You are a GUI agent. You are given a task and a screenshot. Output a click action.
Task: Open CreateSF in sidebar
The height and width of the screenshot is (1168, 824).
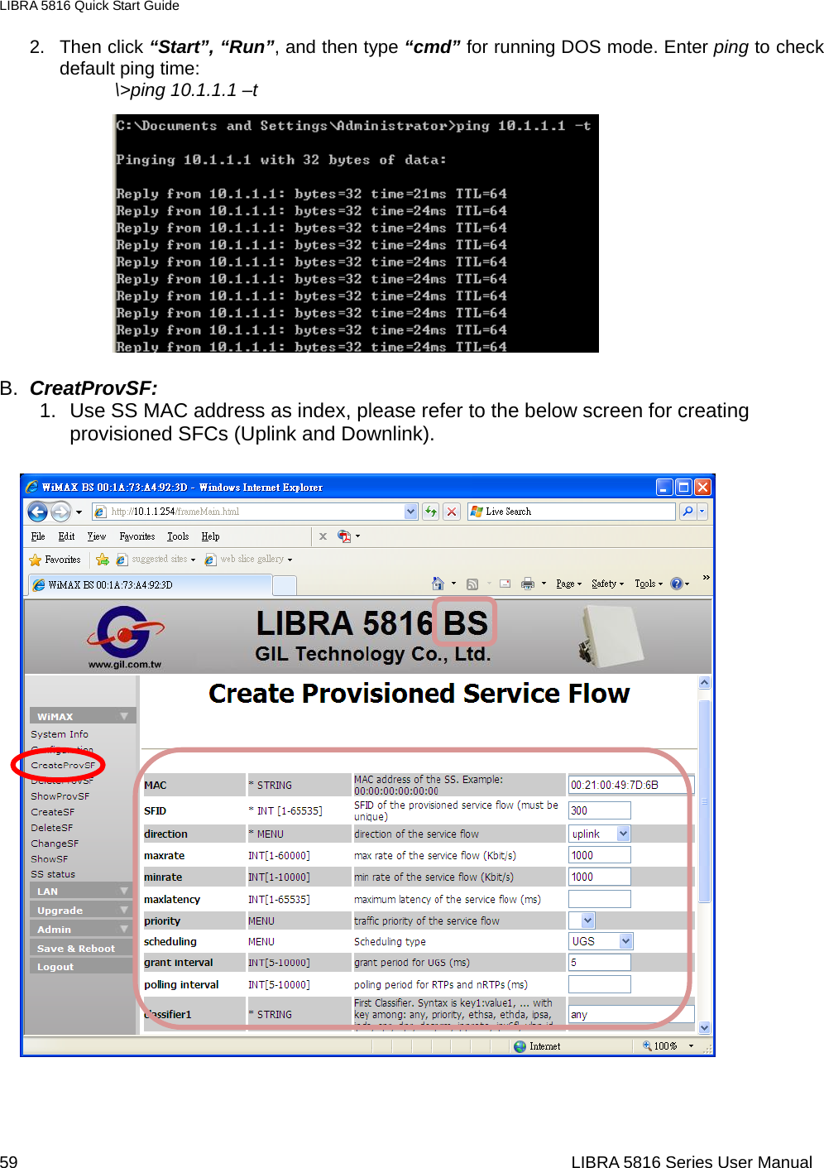(x=53, y=812)
